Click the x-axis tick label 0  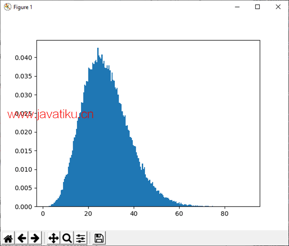pos(43,214)
